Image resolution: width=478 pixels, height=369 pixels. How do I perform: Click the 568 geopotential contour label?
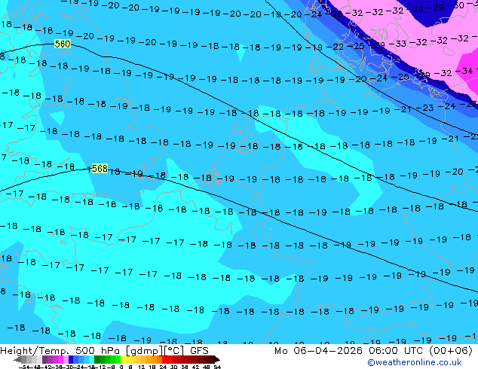(100, 169)
